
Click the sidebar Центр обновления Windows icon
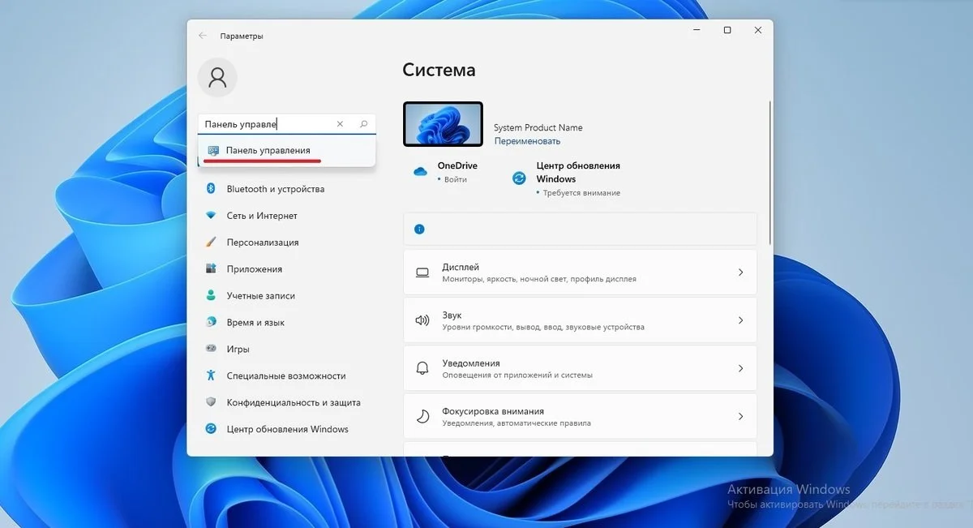coord(211,429)
